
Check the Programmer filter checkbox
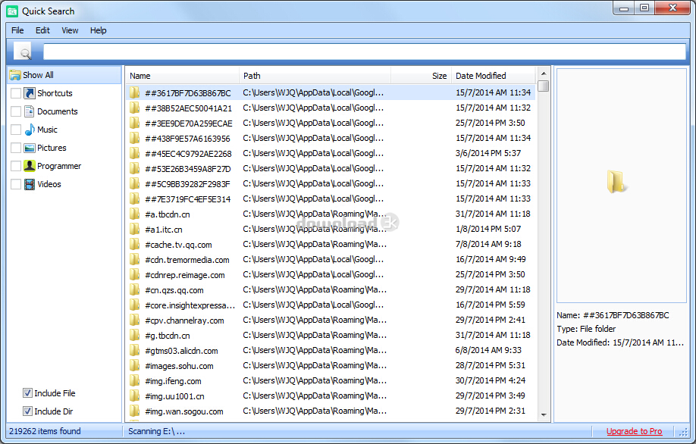(x=16, y=166)
